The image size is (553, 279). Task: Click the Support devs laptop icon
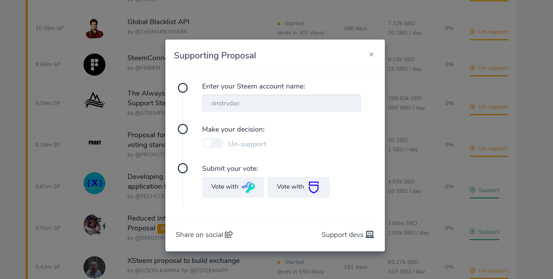tap(370, 234)
